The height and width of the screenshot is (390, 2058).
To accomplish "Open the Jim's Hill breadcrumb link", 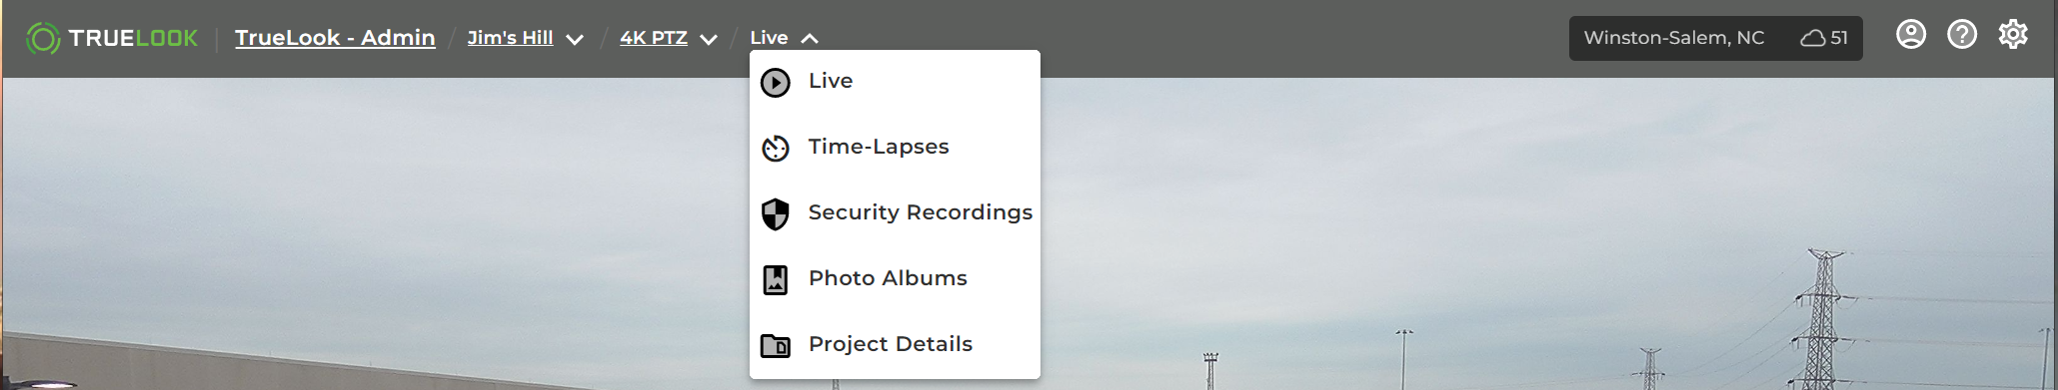I will tap(510, 38).
